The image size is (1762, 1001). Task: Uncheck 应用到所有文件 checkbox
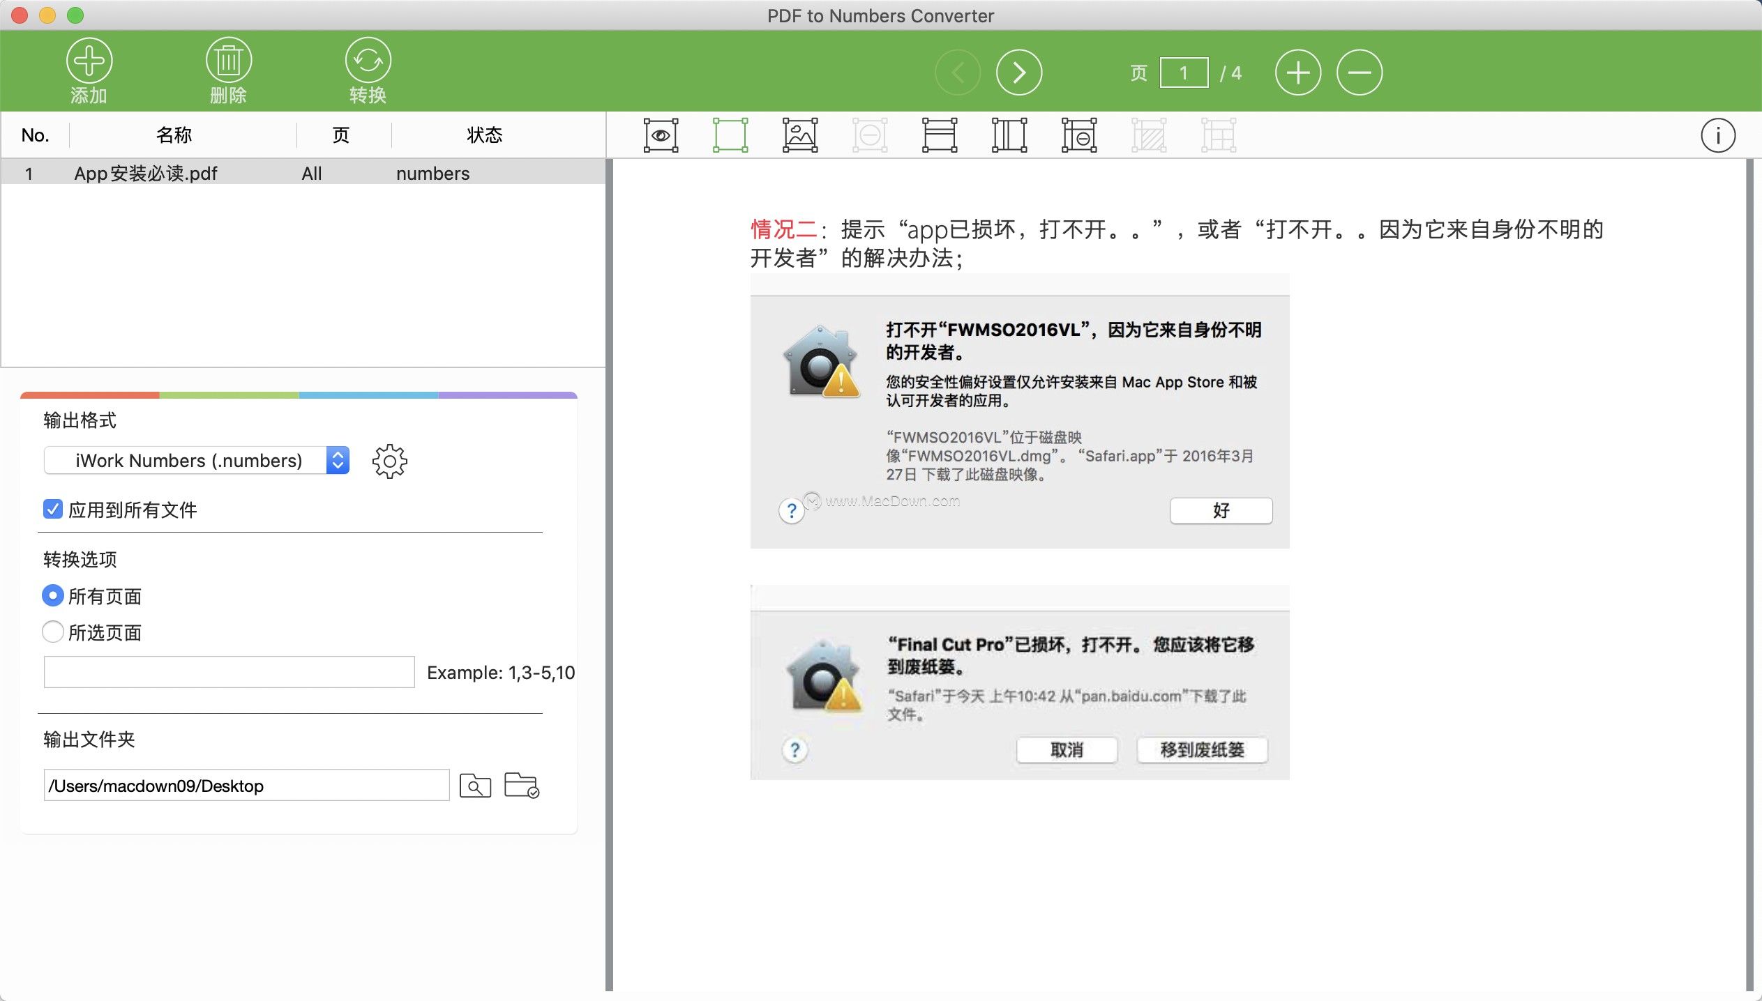coord(52,509)
